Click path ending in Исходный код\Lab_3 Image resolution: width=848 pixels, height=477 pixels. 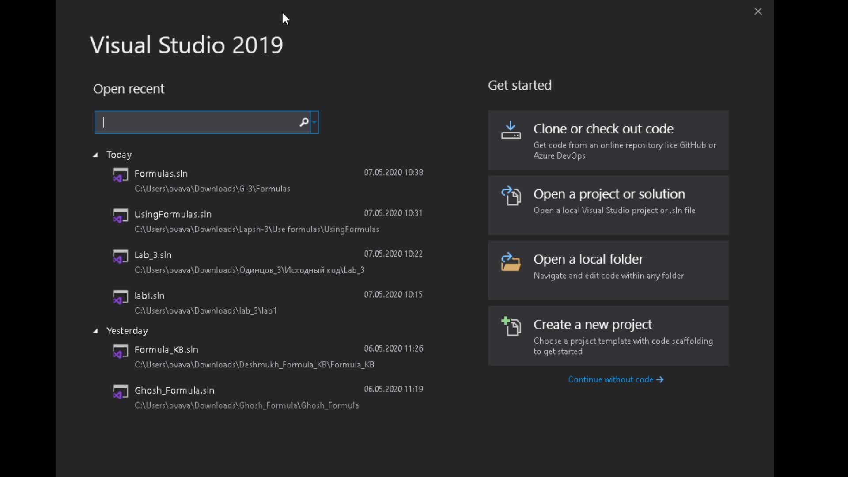[x=250, y=270]
